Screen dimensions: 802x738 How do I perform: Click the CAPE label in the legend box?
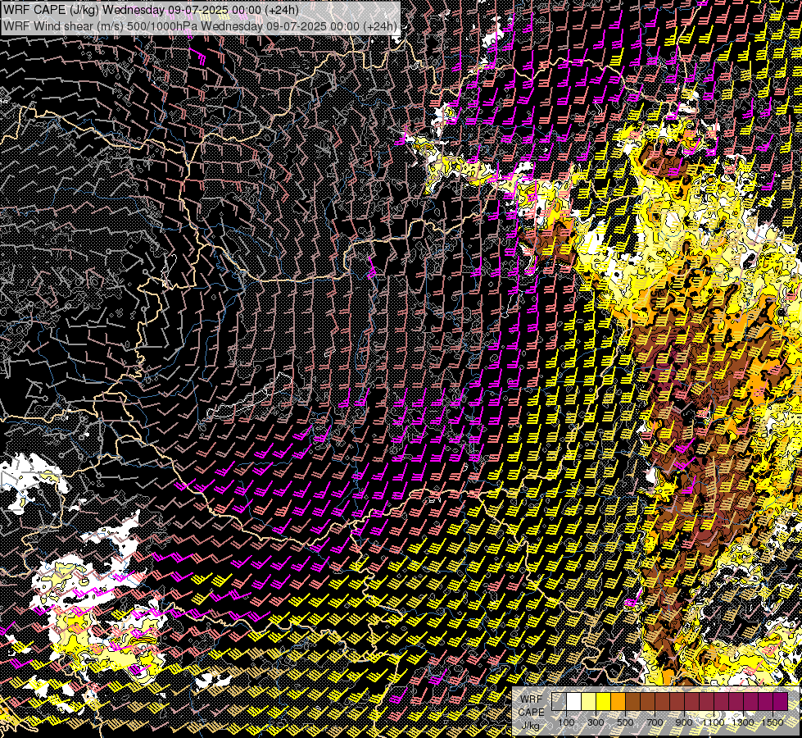532,712
